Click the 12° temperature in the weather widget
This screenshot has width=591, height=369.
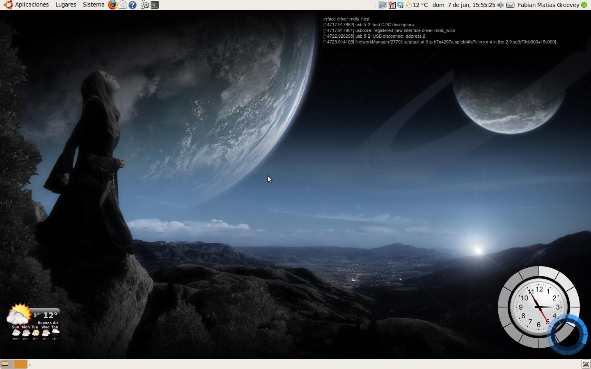click(50, 315)
